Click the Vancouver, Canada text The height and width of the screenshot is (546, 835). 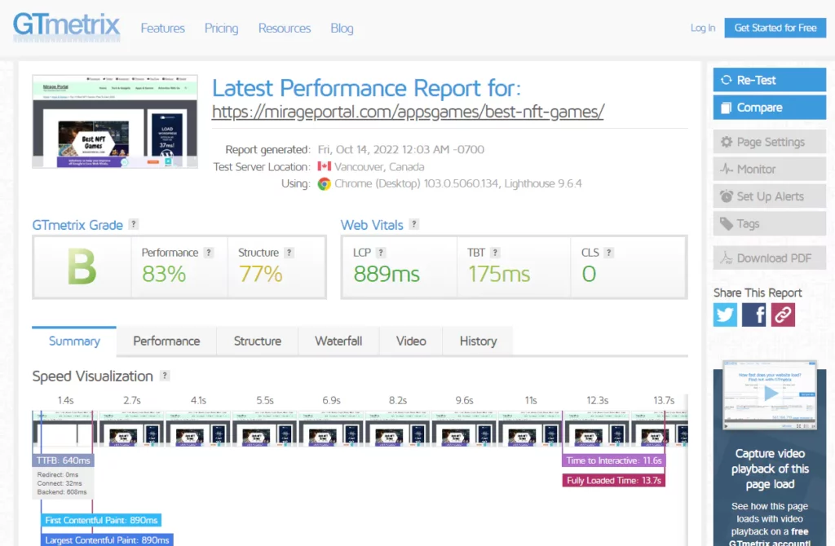pyautogui.click(x=380, y=166)
